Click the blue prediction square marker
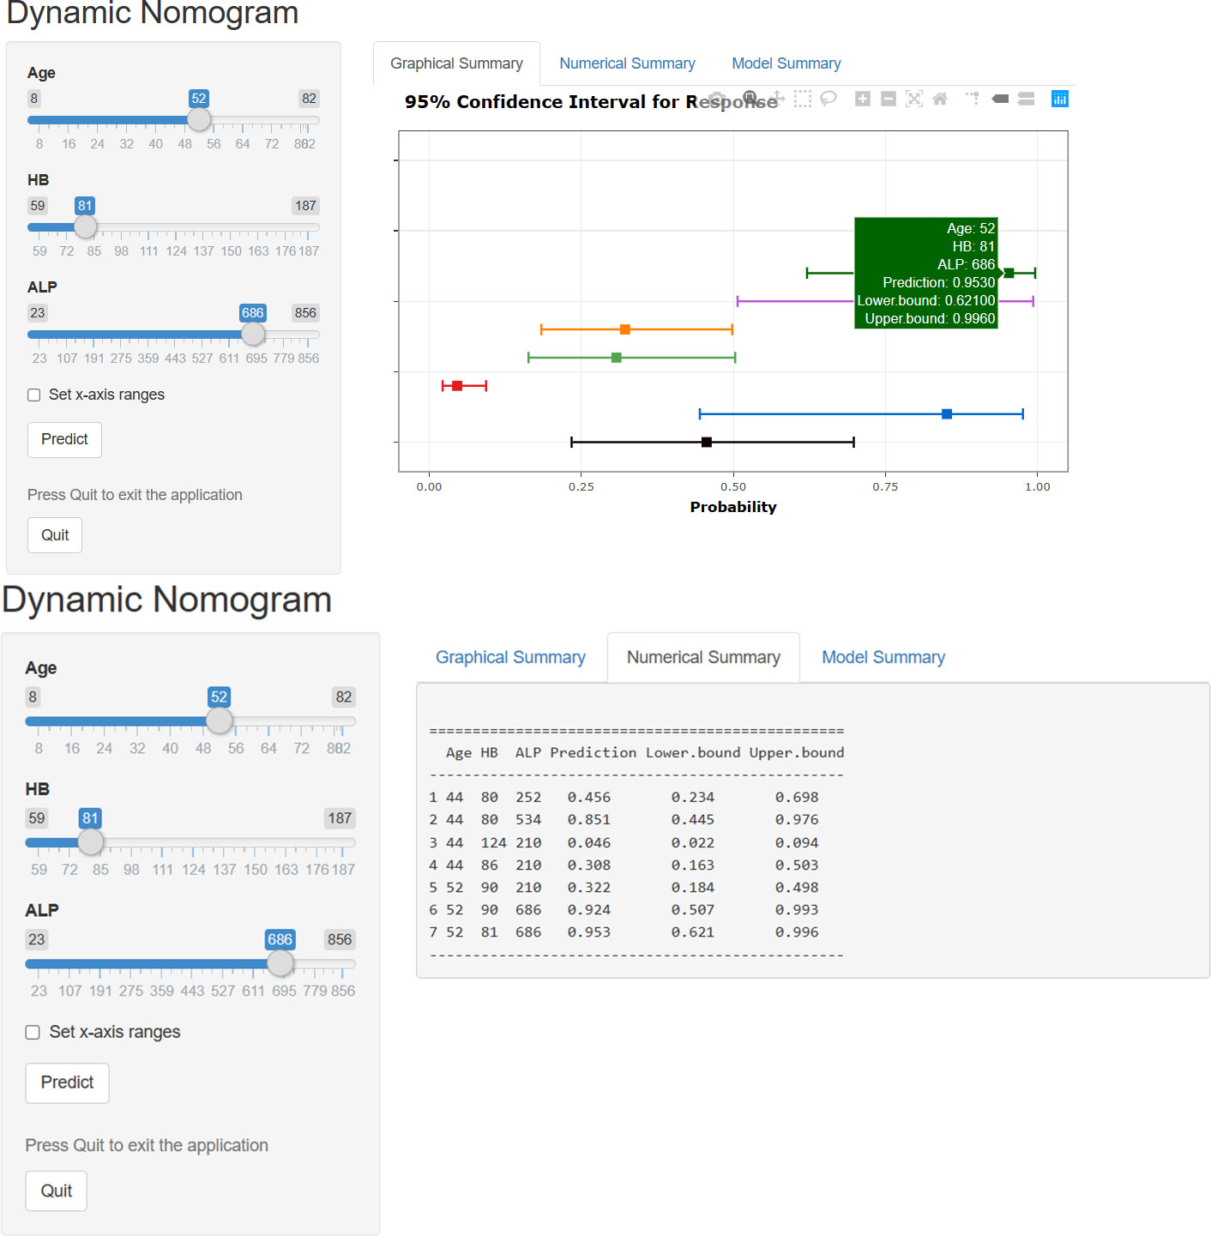 pos(947,414)
